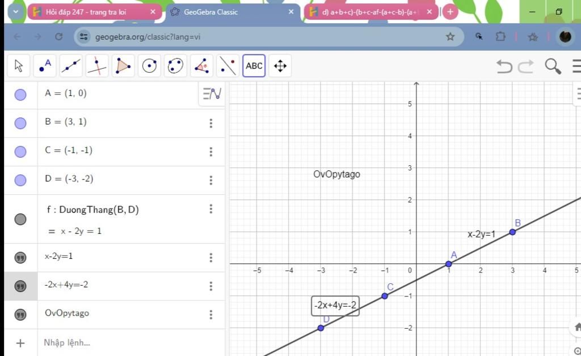Select the Move arrow tool
581x356 pixels.
(x=19, y=66)
